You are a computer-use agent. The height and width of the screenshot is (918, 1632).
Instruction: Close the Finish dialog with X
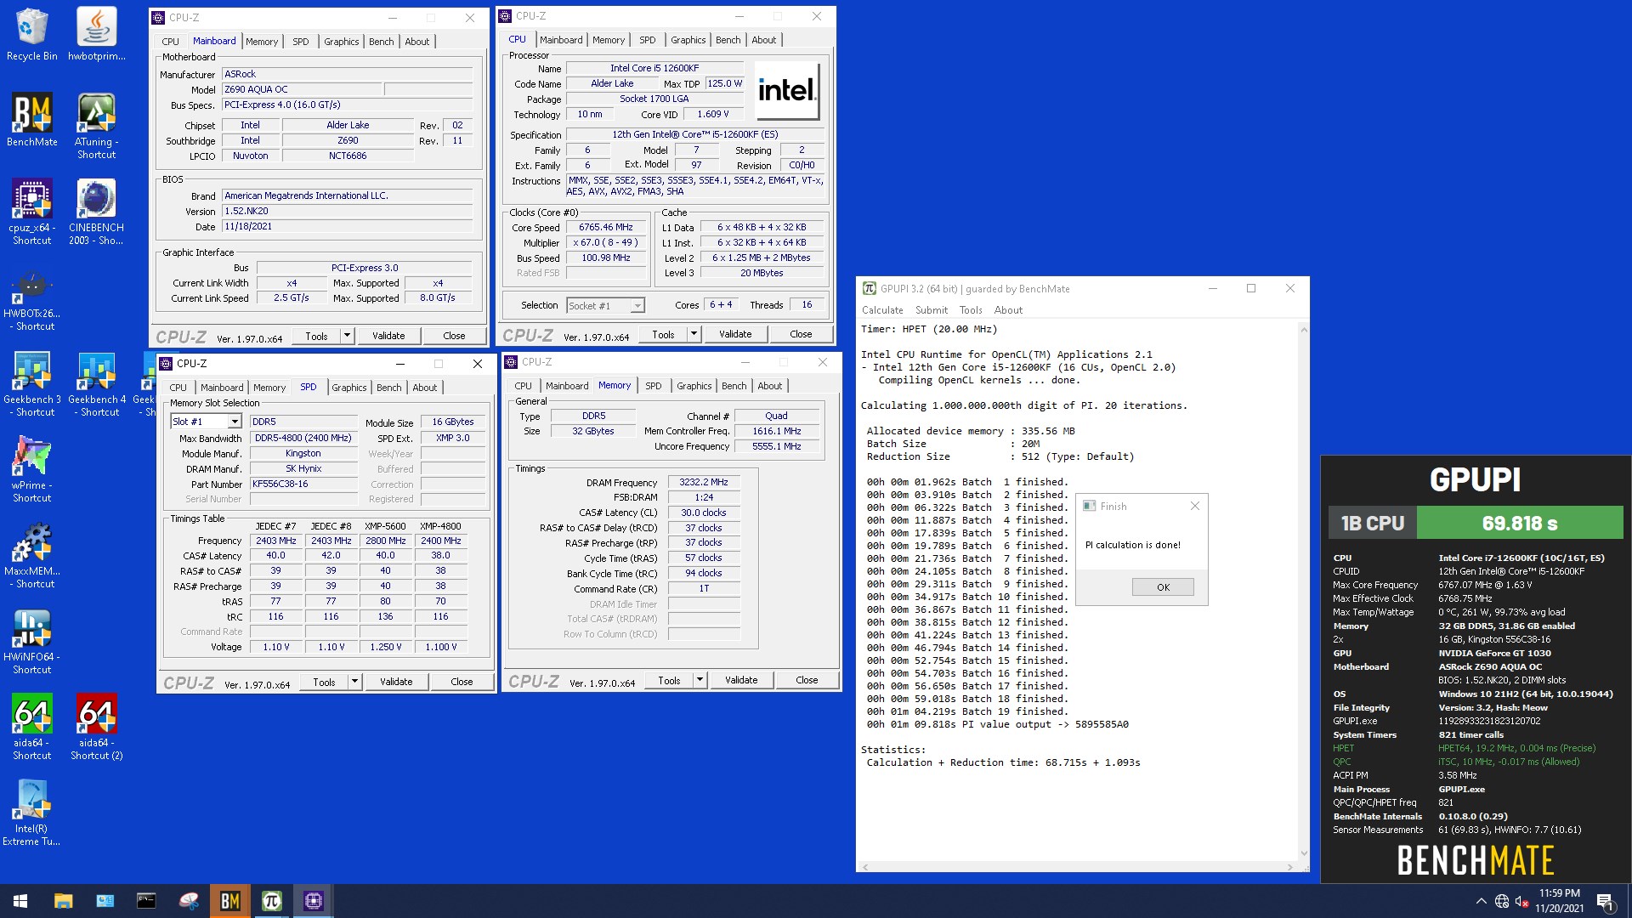pos(1194,506)
